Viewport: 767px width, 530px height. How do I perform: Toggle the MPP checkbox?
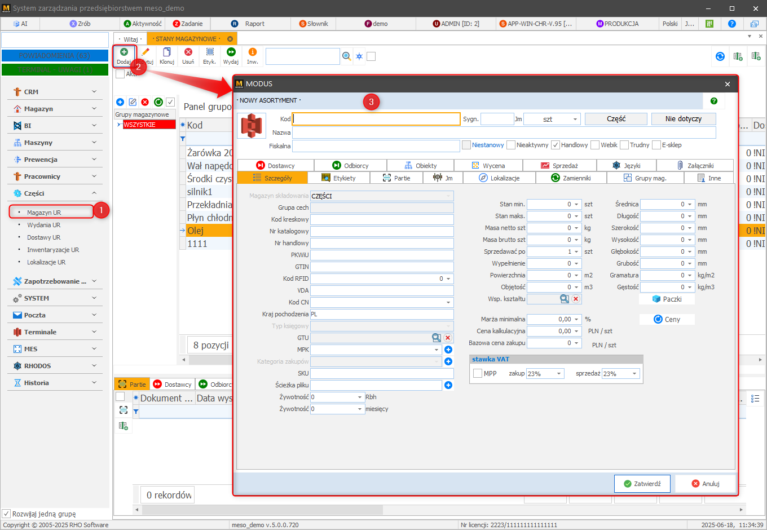[x=478, y=373]
